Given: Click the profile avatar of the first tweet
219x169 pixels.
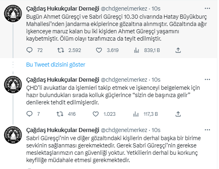Looking at the screenshot, I should pos(13,13).
